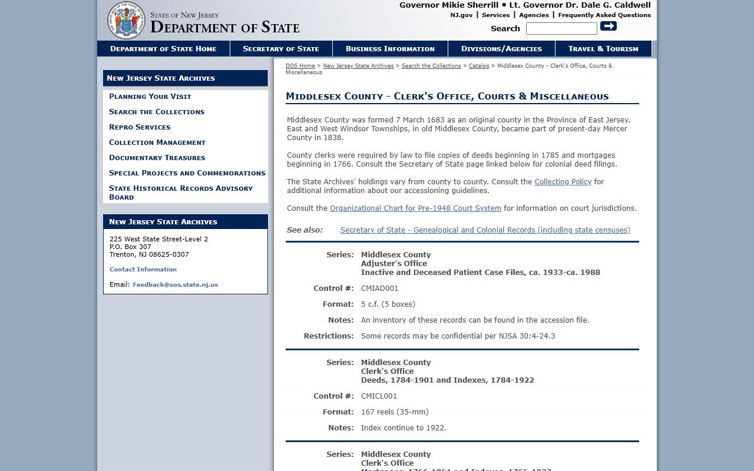Open Special Projects and Commemorations link
The width and height of the screenshot is (754, 471).
click(x=187, y=173)
